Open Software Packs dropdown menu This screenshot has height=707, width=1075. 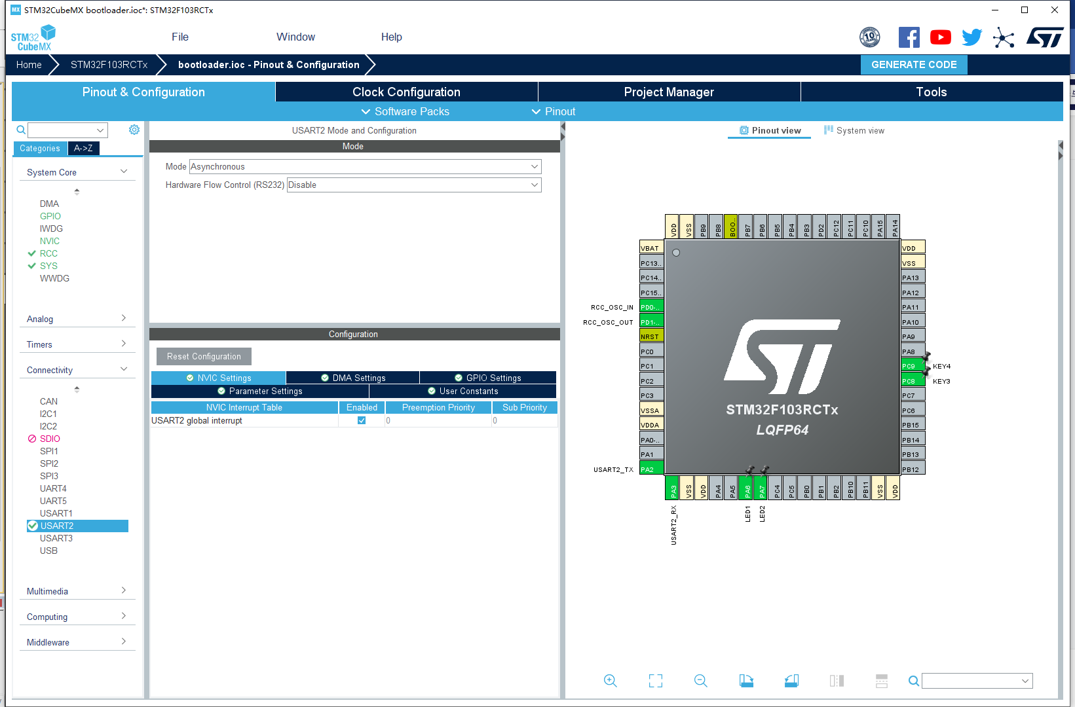[x=405, y=111]
